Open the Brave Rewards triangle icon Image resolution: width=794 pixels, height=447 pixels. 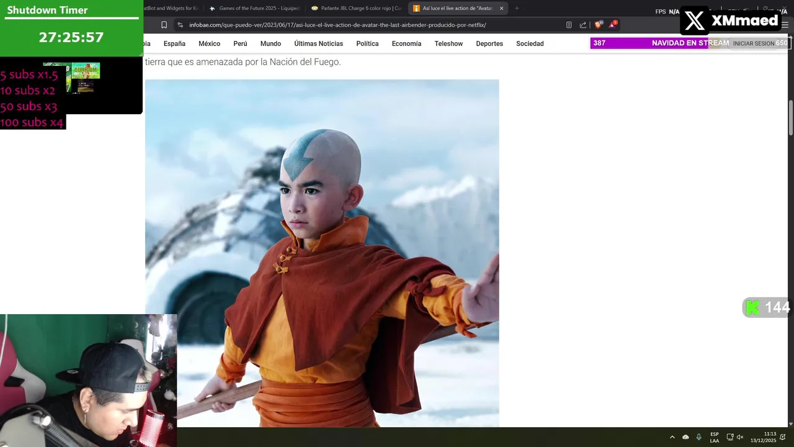pos(613,25)
